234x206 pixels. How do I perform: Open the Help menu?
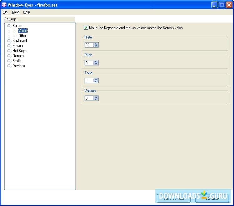click(27, 12)
